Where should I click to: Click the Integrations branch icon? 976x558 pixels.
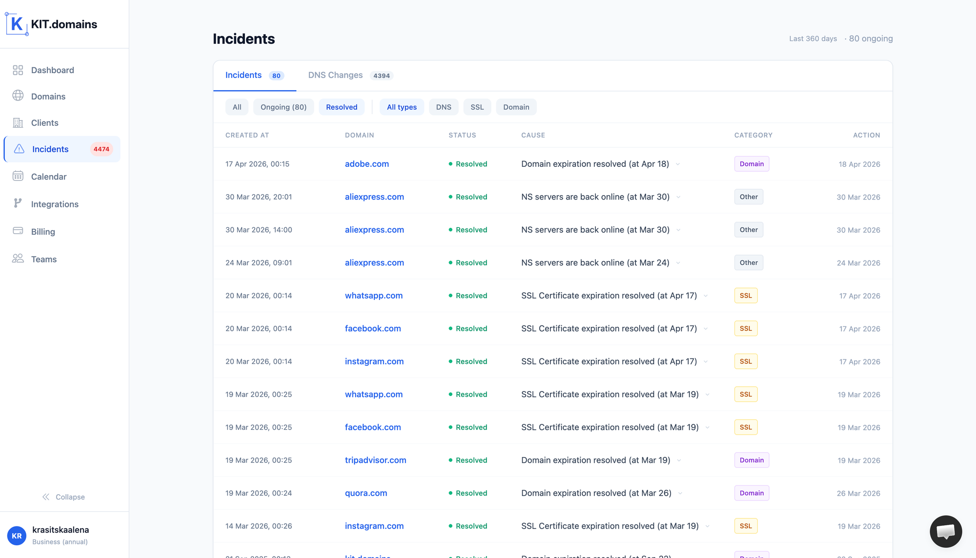tap(18, 203)
